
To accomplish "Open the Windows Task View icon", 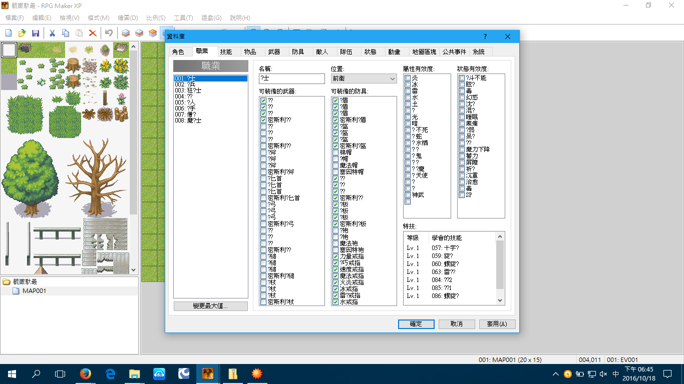I will pos(60,373).
